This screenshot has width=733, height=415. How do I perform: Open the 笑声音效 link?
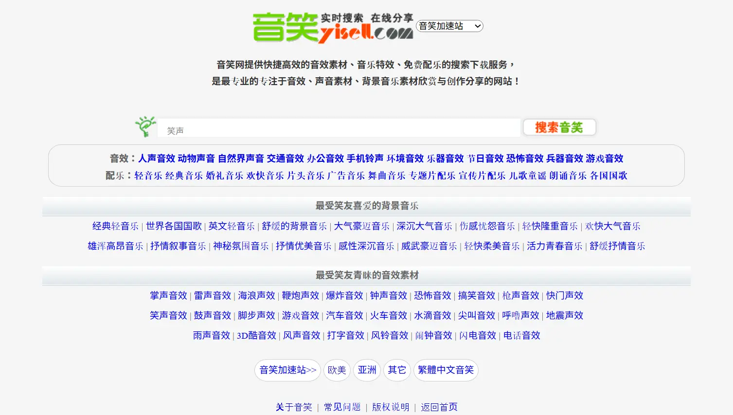coord(168,315)
